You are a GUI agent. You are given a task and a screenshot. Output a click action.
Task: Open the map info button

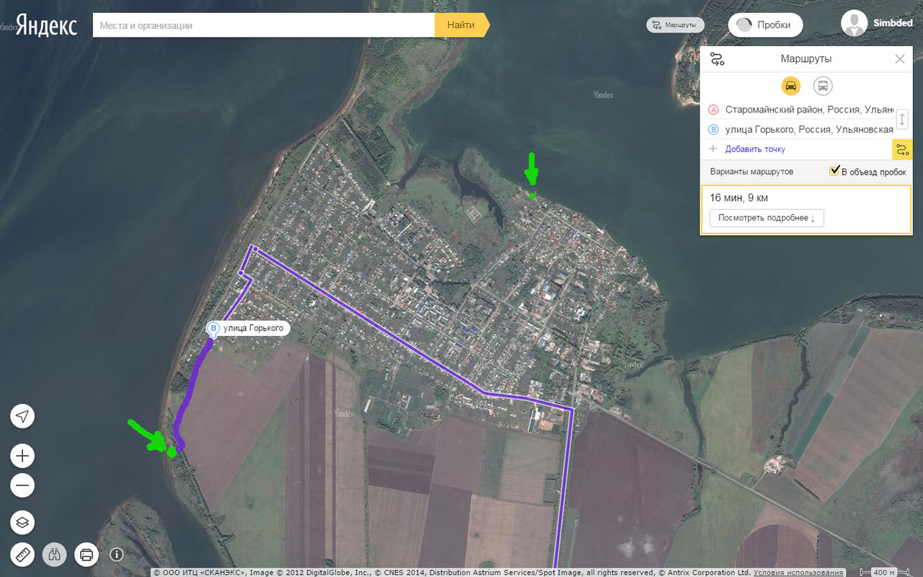(x=117, y=555)
